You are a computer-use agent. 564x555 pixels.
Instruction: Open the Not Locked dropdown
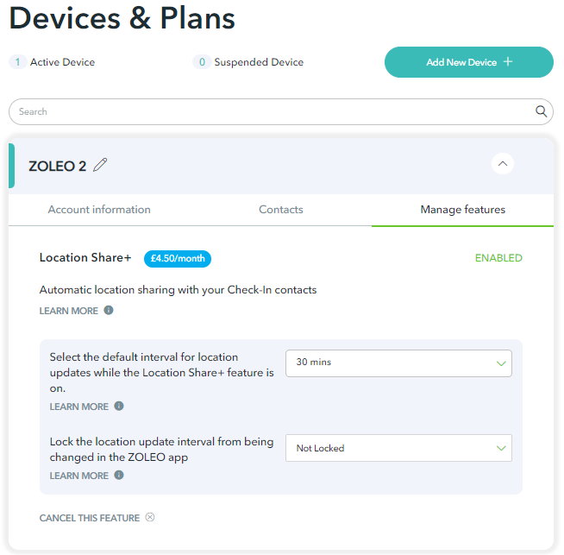coord(398,448)
